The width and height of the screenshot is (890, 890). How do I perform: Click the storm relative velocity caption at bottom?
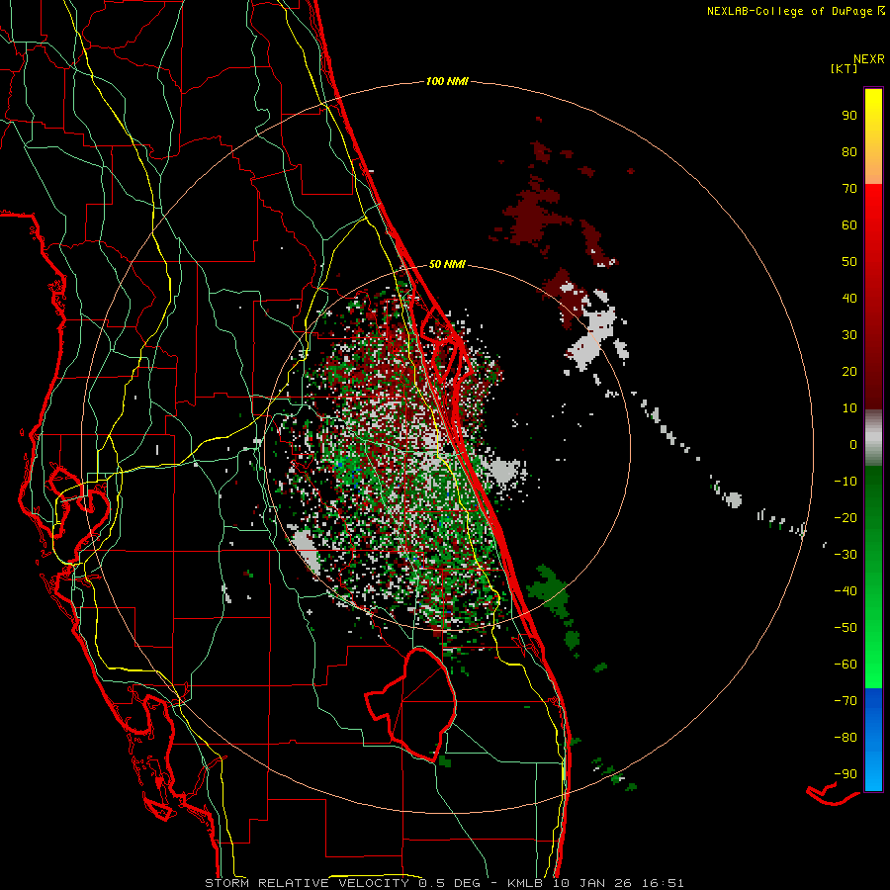coord(444,883)
